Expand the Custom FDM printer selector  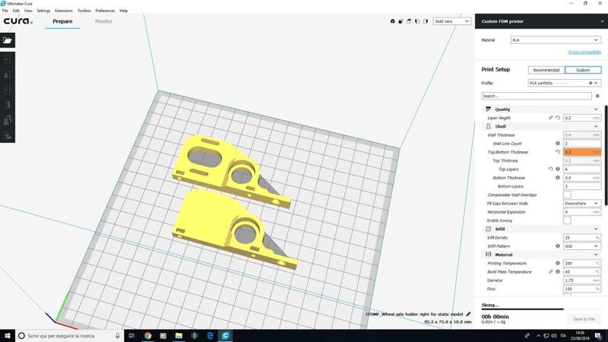541,21
